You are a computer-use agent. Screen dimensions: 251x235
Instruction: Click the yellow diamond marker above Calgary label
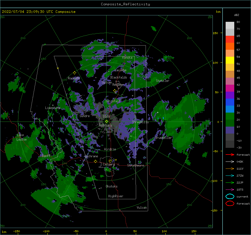click(110, 161)
